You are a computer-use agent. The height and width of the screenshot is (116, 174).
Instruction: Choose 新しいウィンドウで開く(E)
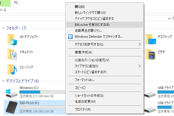[104, 13]
